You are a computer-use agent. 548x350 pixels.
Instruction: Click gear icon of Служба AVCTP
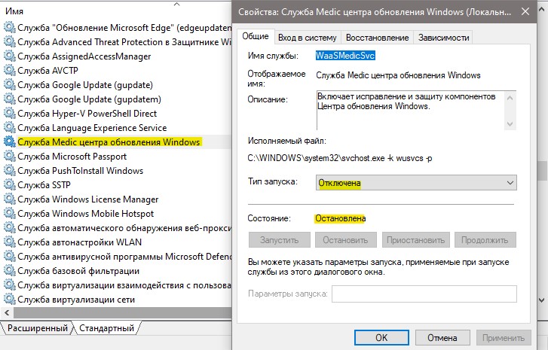pos(10,71)
